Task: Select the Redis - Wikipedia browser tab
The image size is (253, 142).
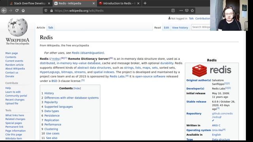Action: tap(75, 4)
